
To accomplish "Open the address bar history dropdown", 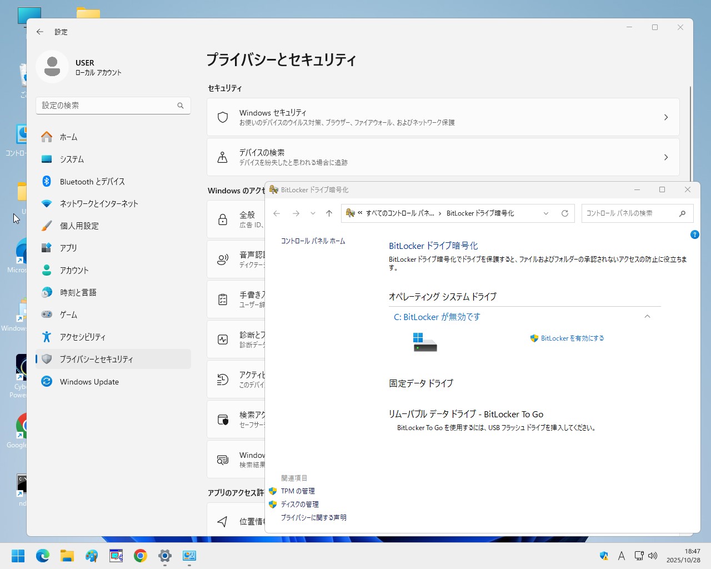I will tap(546, 213).
